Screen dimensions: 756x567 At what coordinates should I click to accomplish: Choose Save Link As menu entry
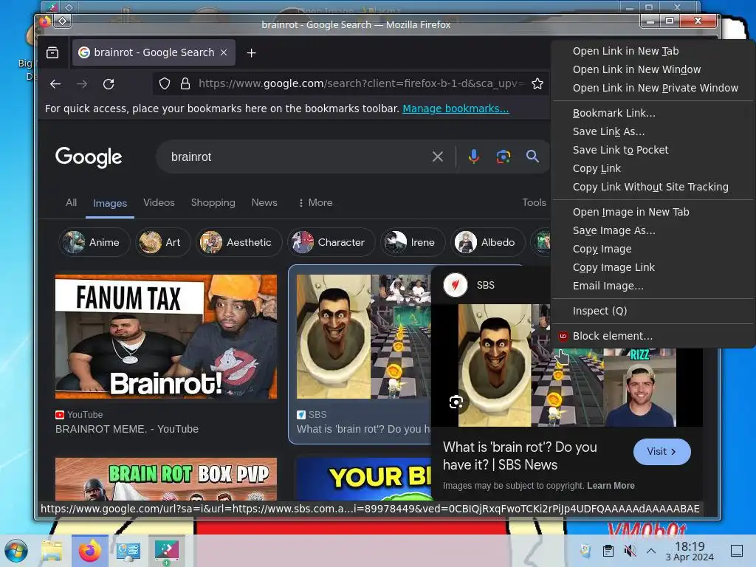point(653,131)
